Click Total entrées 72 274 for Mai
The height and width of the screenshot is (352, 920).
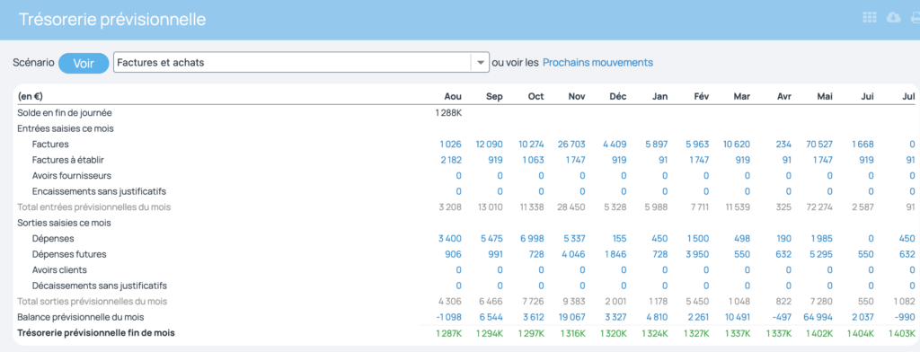tap(819, 207)
